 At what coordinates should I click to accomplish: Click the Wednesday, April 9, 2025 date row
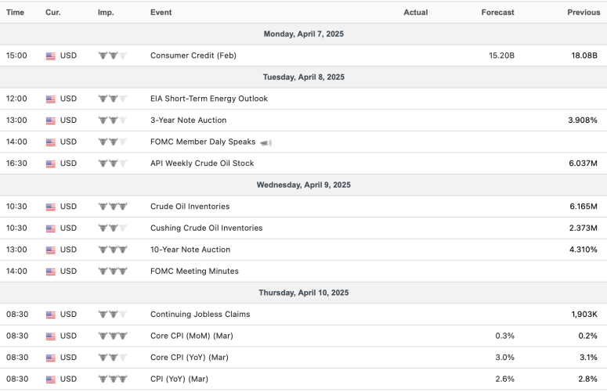click(x=303, y=185)
